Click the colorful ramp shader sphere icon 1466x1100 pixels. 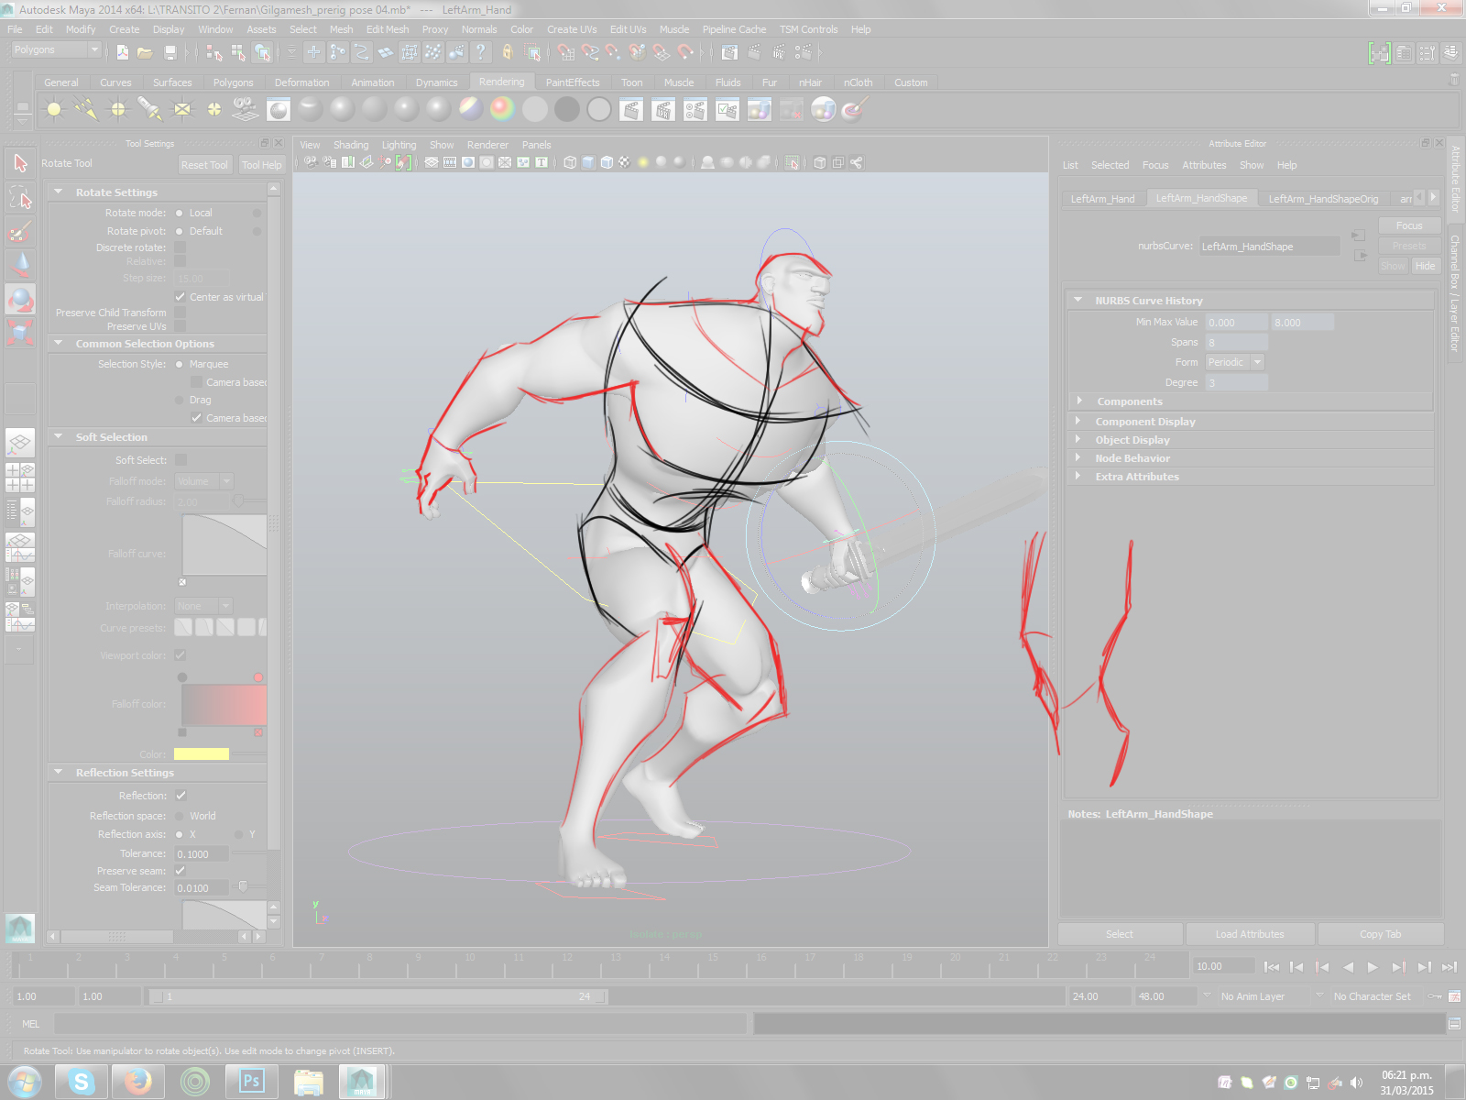[502, 110]
